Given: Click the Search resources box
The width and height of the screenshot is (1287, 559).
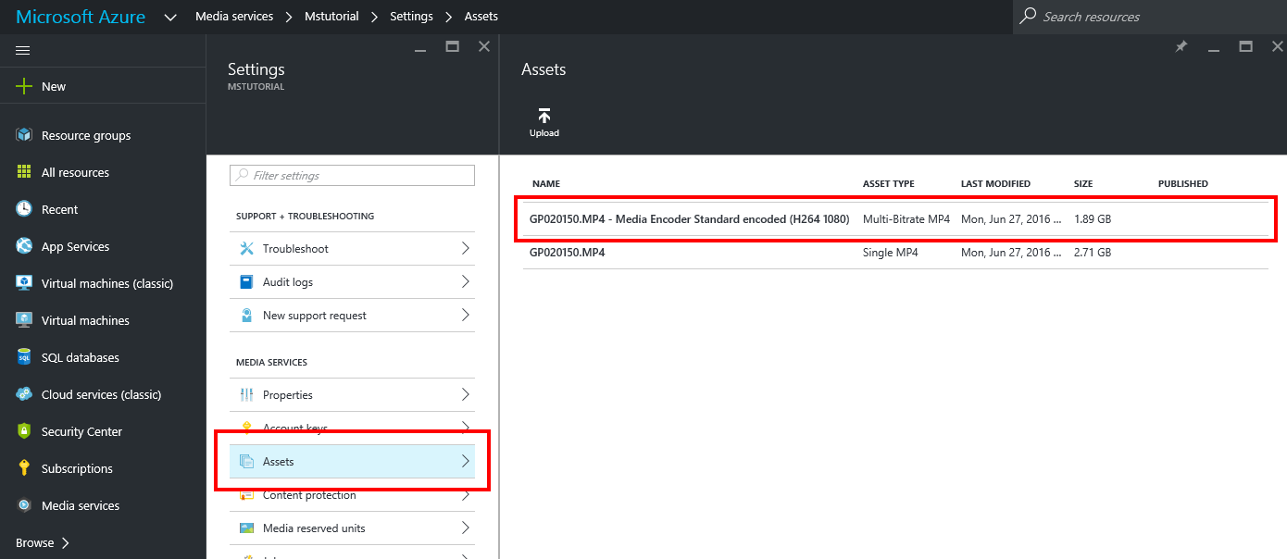Looking at the screenshot, I should coord(1150,17).
